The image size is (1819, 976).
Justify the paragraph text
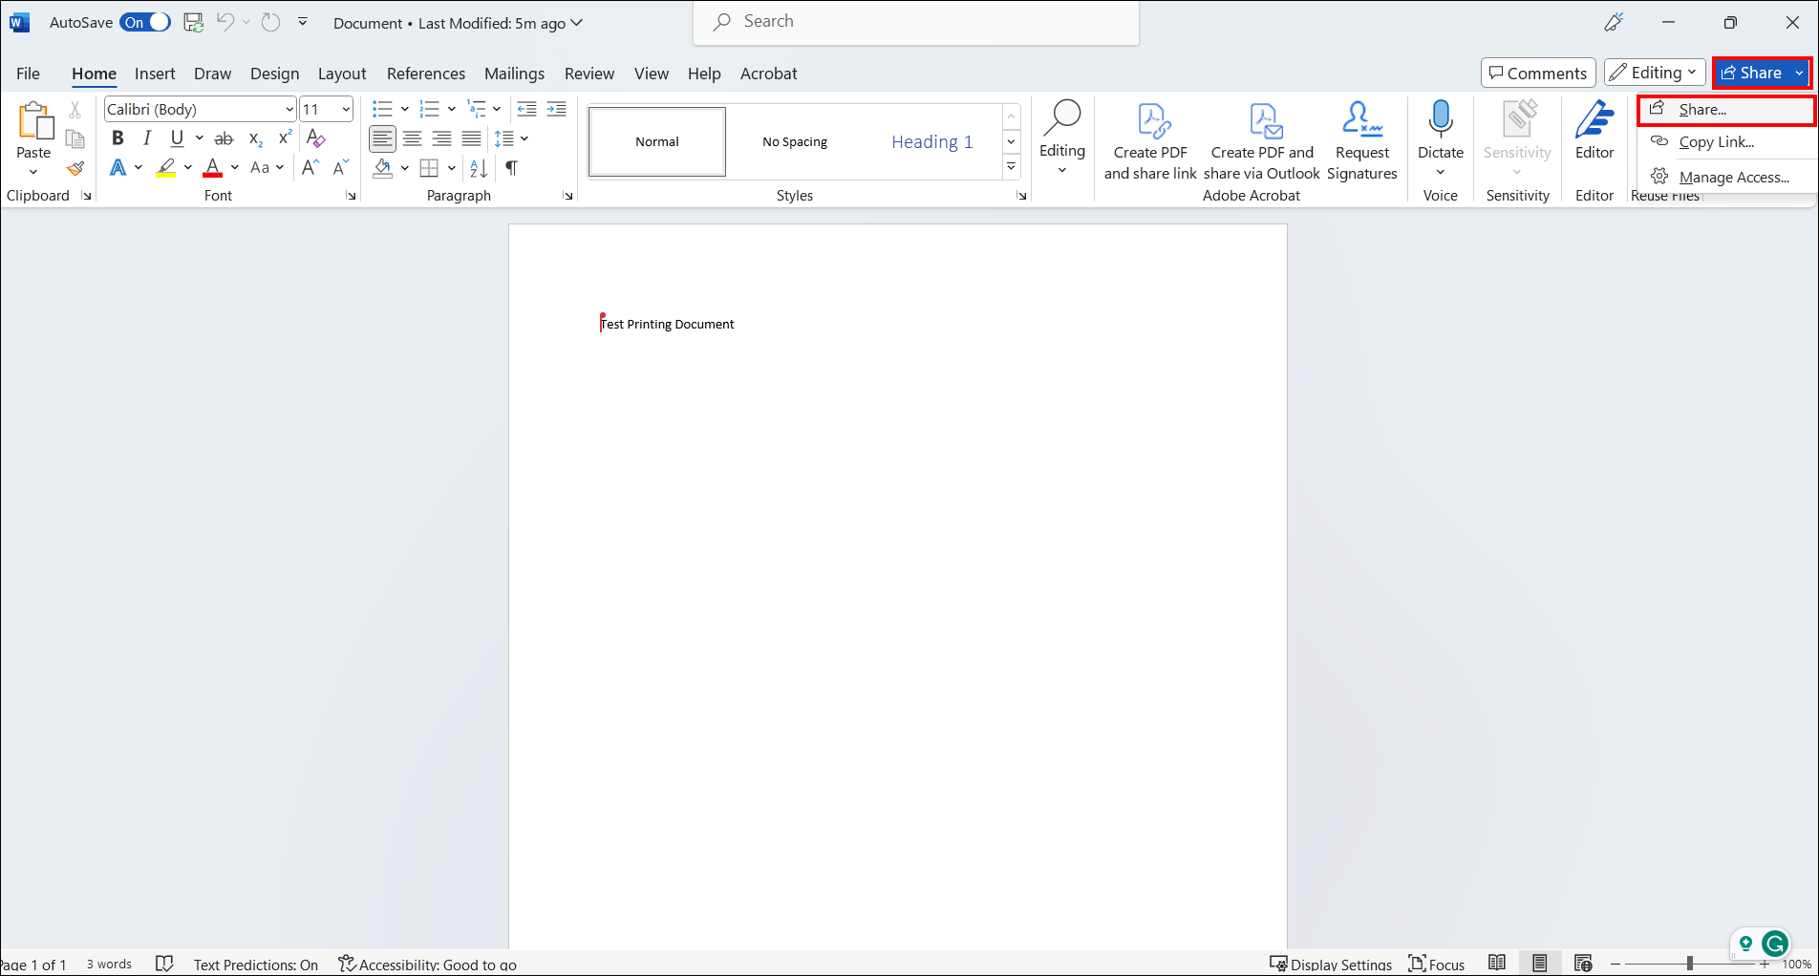point(471,138)
